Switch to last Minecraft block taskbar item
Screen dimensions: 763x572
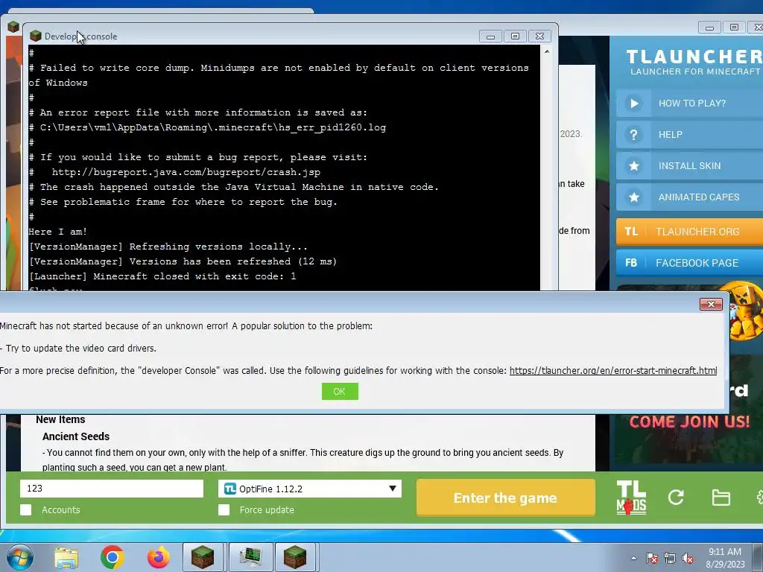(x=295, y=557)
